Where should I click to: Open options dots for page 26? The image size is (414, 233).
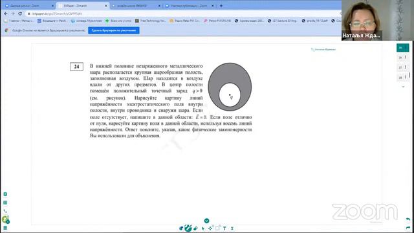[x=406, y=57]
